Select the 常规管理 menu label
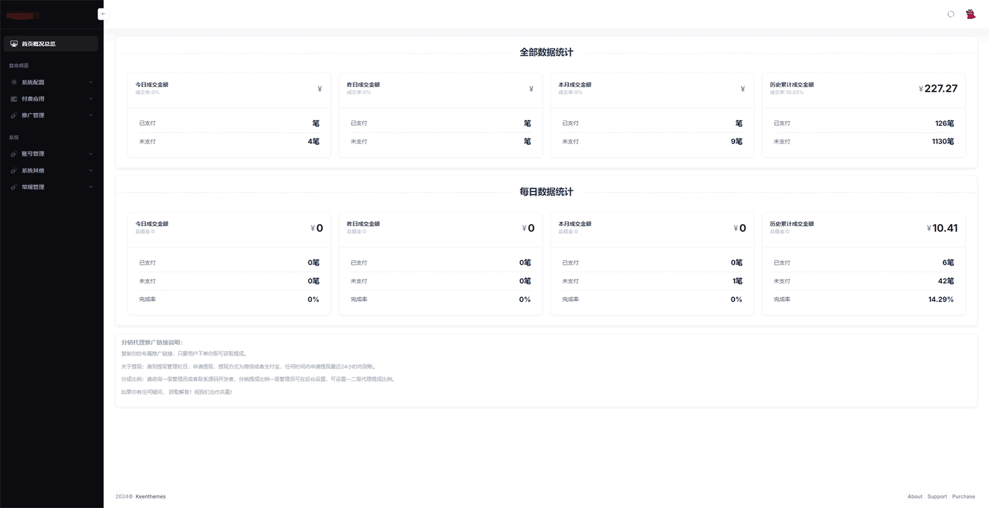 coord(33,187)
